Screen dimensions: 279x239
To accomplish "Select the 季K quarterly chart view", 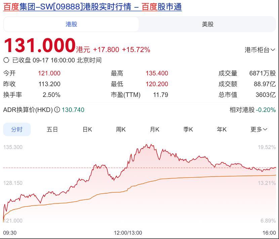I will click(188, 129).
